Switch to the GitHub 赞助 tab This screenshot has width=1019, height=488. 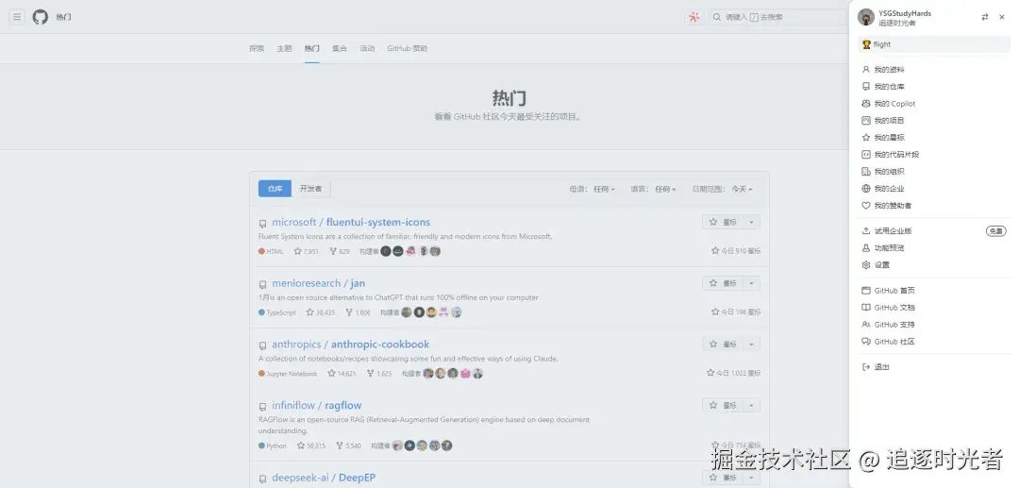point(408,49)
